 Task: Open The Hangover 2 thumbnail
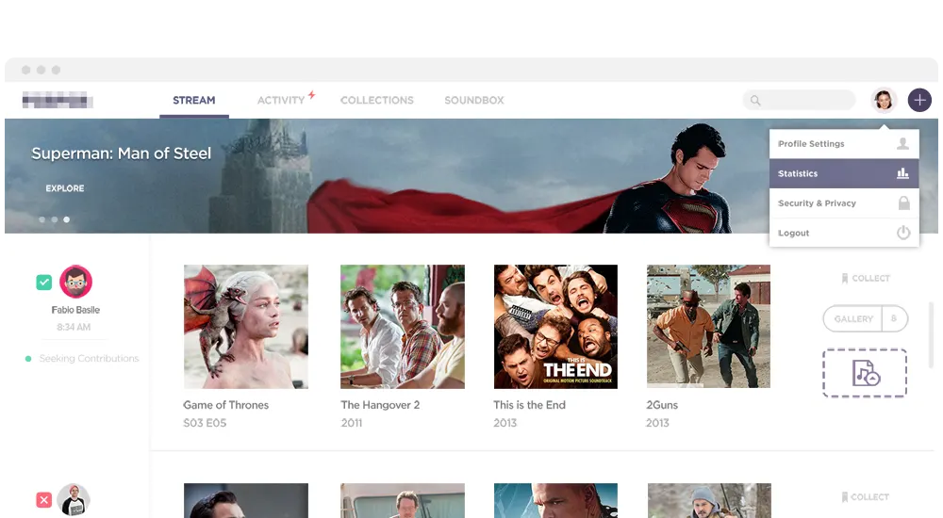(403, 327)
